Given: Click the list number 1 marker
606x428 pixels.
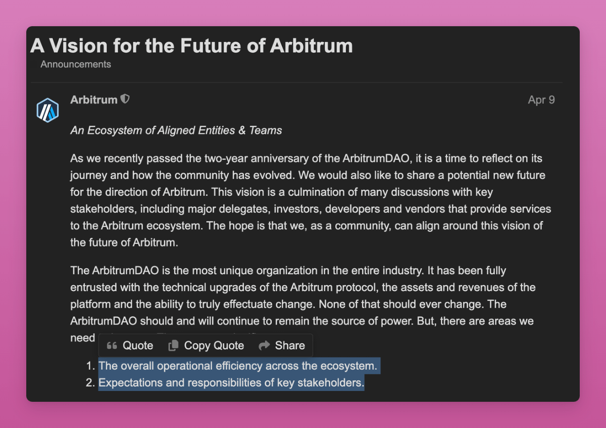Looking at the screenshot, I should (x=90, y=365).
